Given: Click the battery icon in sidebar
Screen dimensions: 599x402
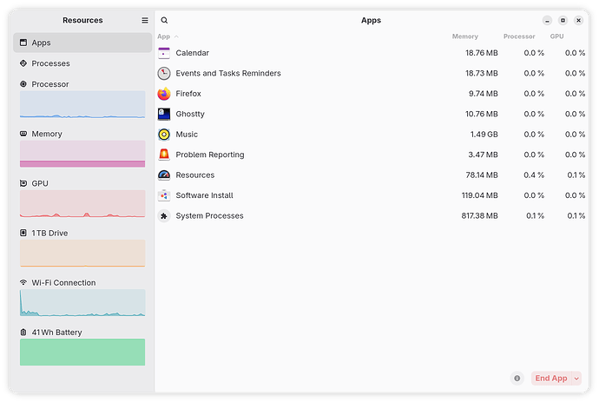Looking at the screenshot, I should click(23, 332).
